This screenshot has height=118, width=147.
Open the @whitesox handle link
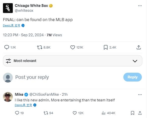point(24,11)
